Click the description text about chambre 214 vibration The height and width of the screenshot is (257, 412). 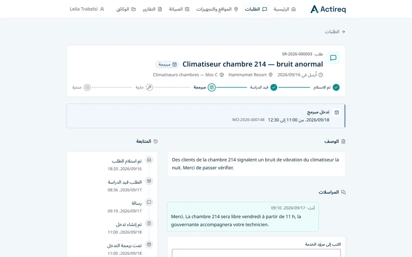point(255,164)
